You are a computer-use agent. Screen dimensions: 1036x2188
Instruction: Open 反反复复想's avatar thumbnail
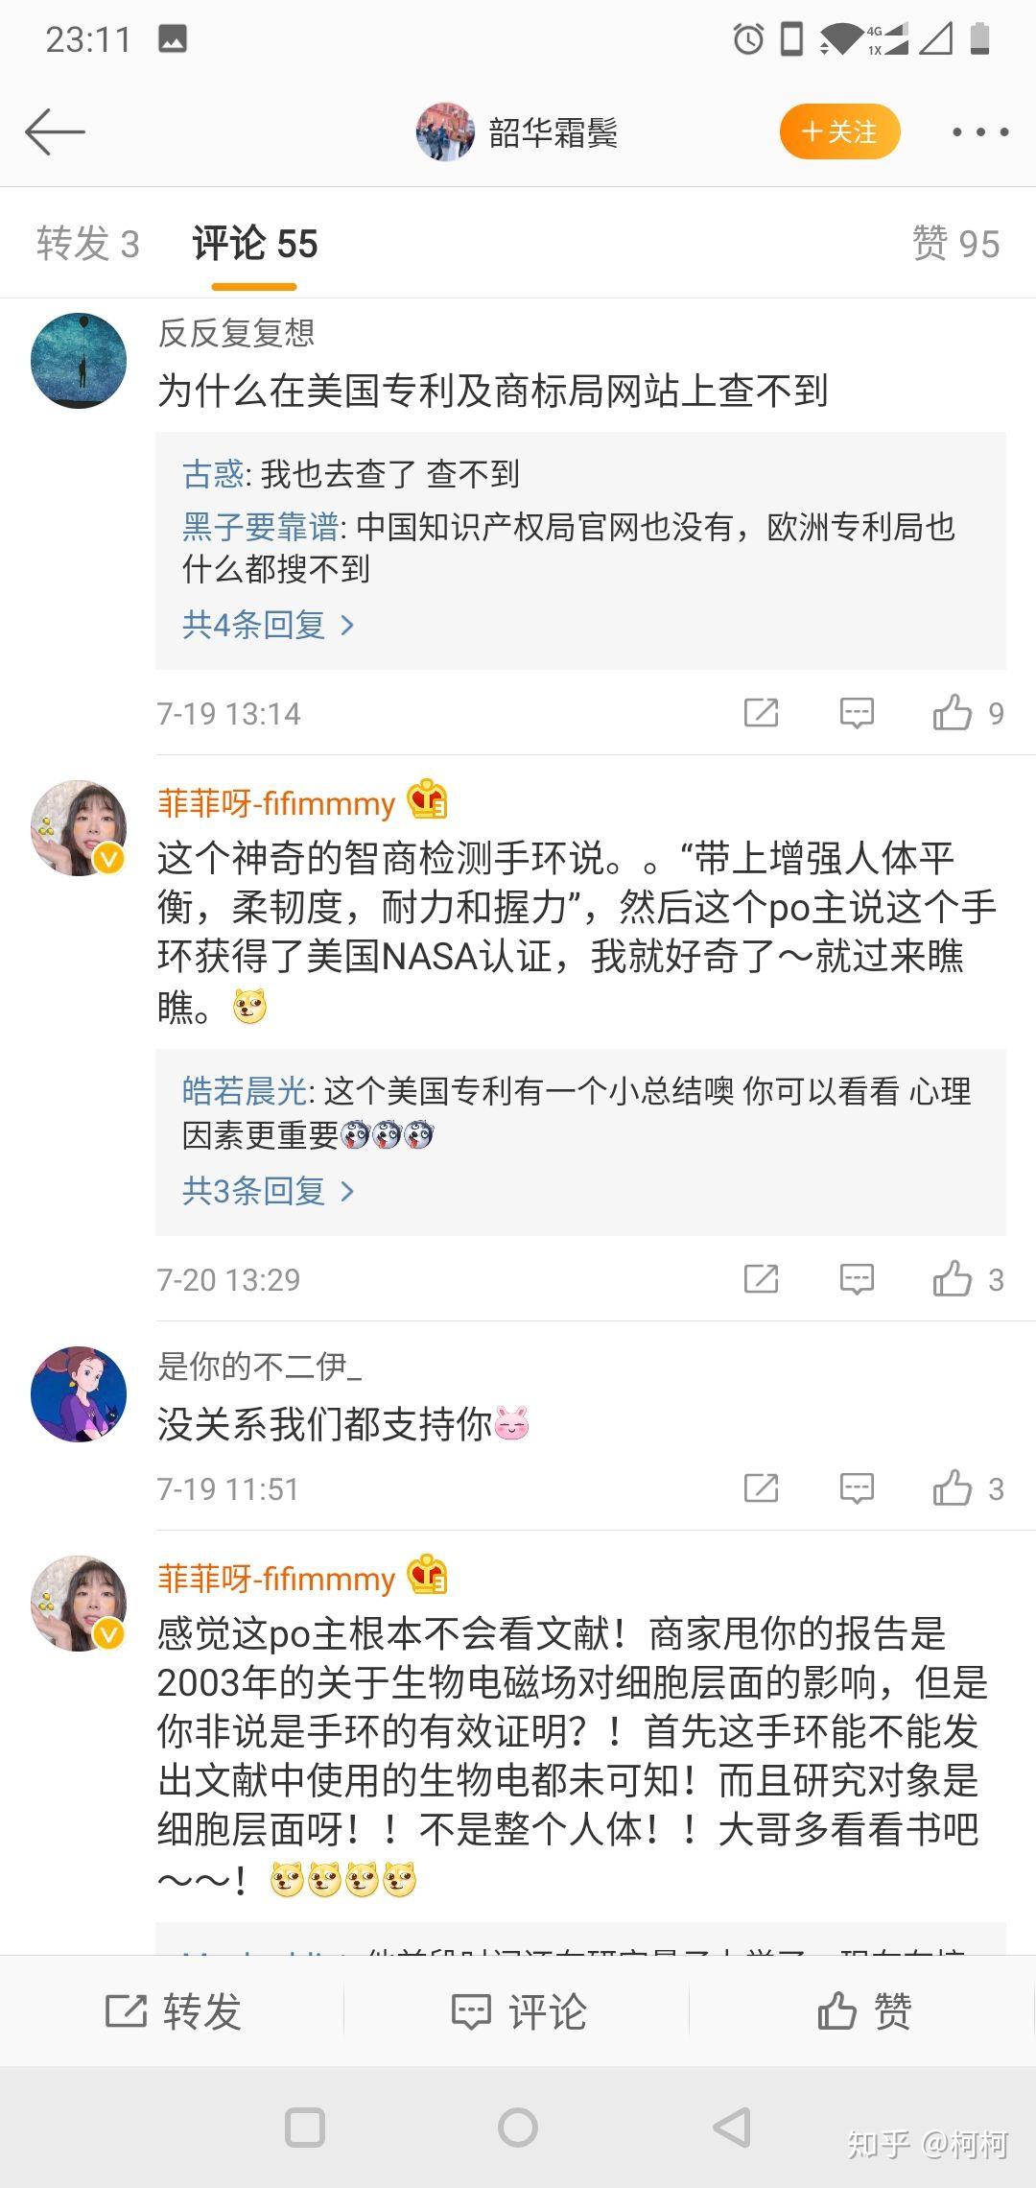click(x=79, y=361)
